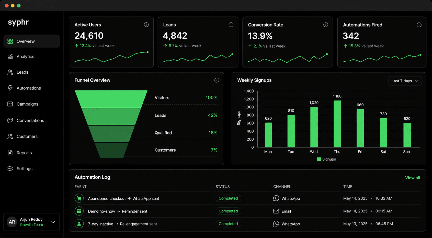
Task: Expand the Arjun Reddy account chevron
Action: [x=53, y=222]
